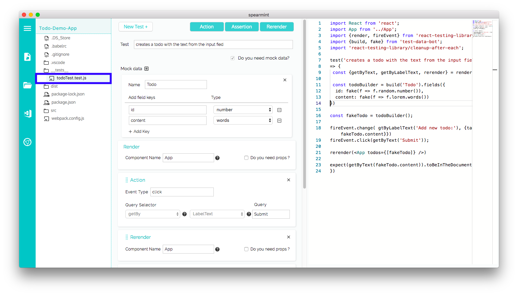The height and width of the screenshot is (295, 518).
Task: Open the type dropdown for the id key
Action: tap(243, 110)
